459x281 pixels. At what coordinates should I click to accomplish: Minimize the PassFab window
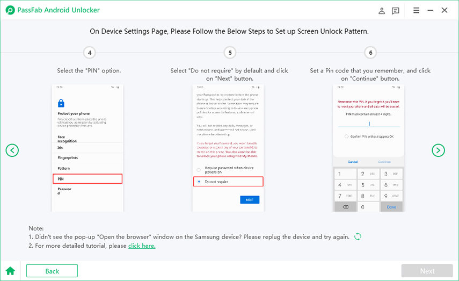point(431,10)
